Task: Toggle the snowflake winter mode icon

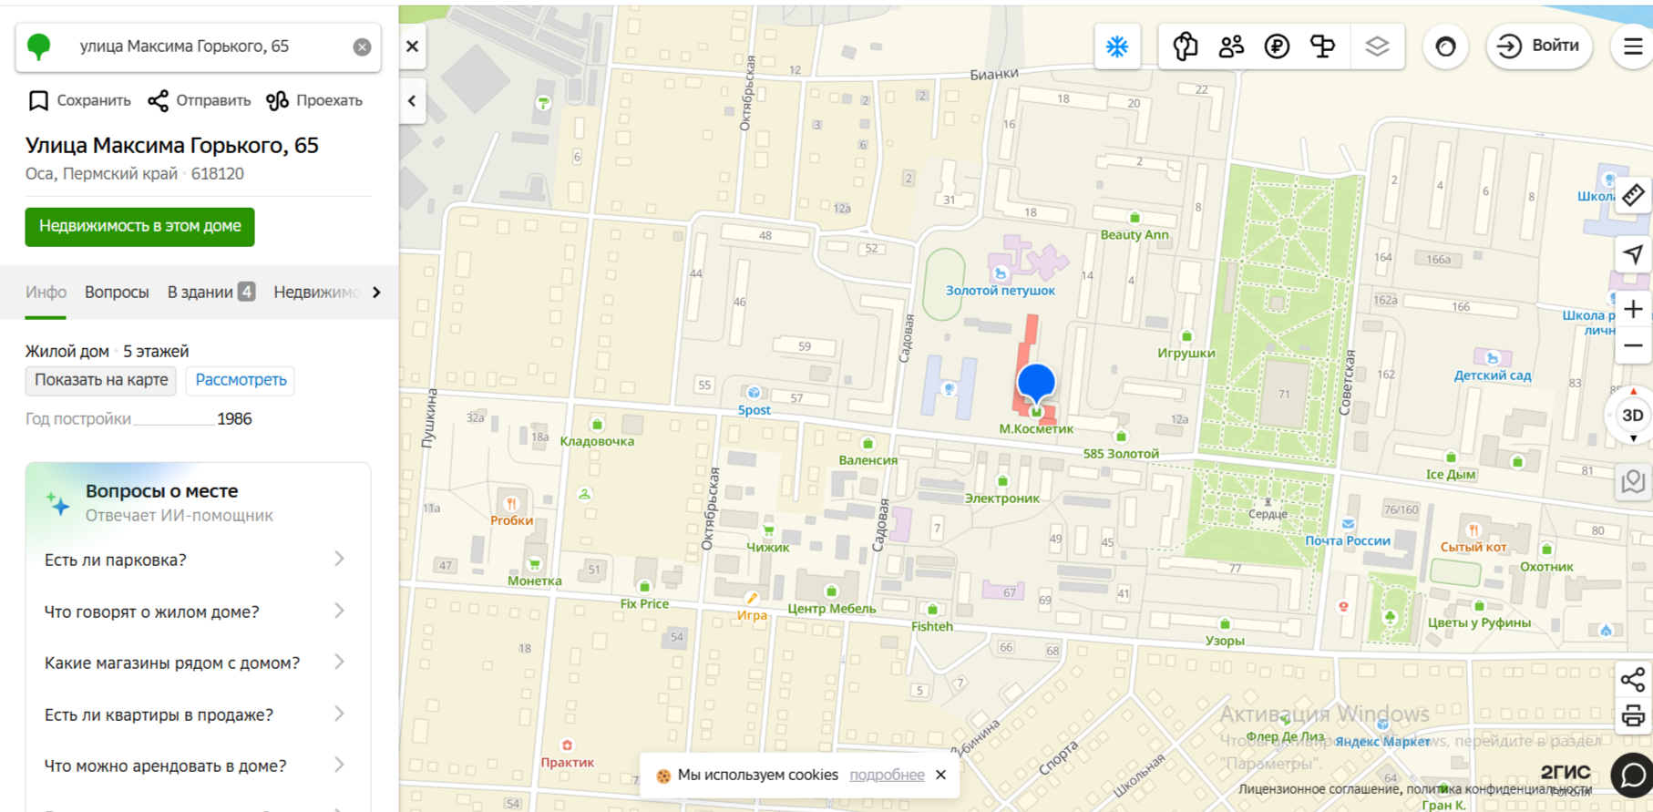Action: (x=1117, y=46)
